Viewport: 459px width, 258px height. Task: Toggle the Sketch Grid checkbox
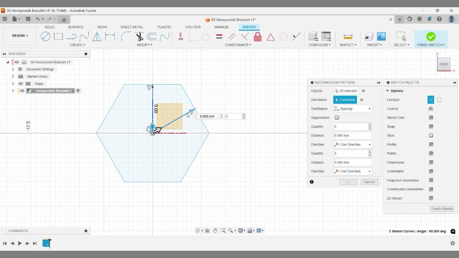tap(431, 117)
